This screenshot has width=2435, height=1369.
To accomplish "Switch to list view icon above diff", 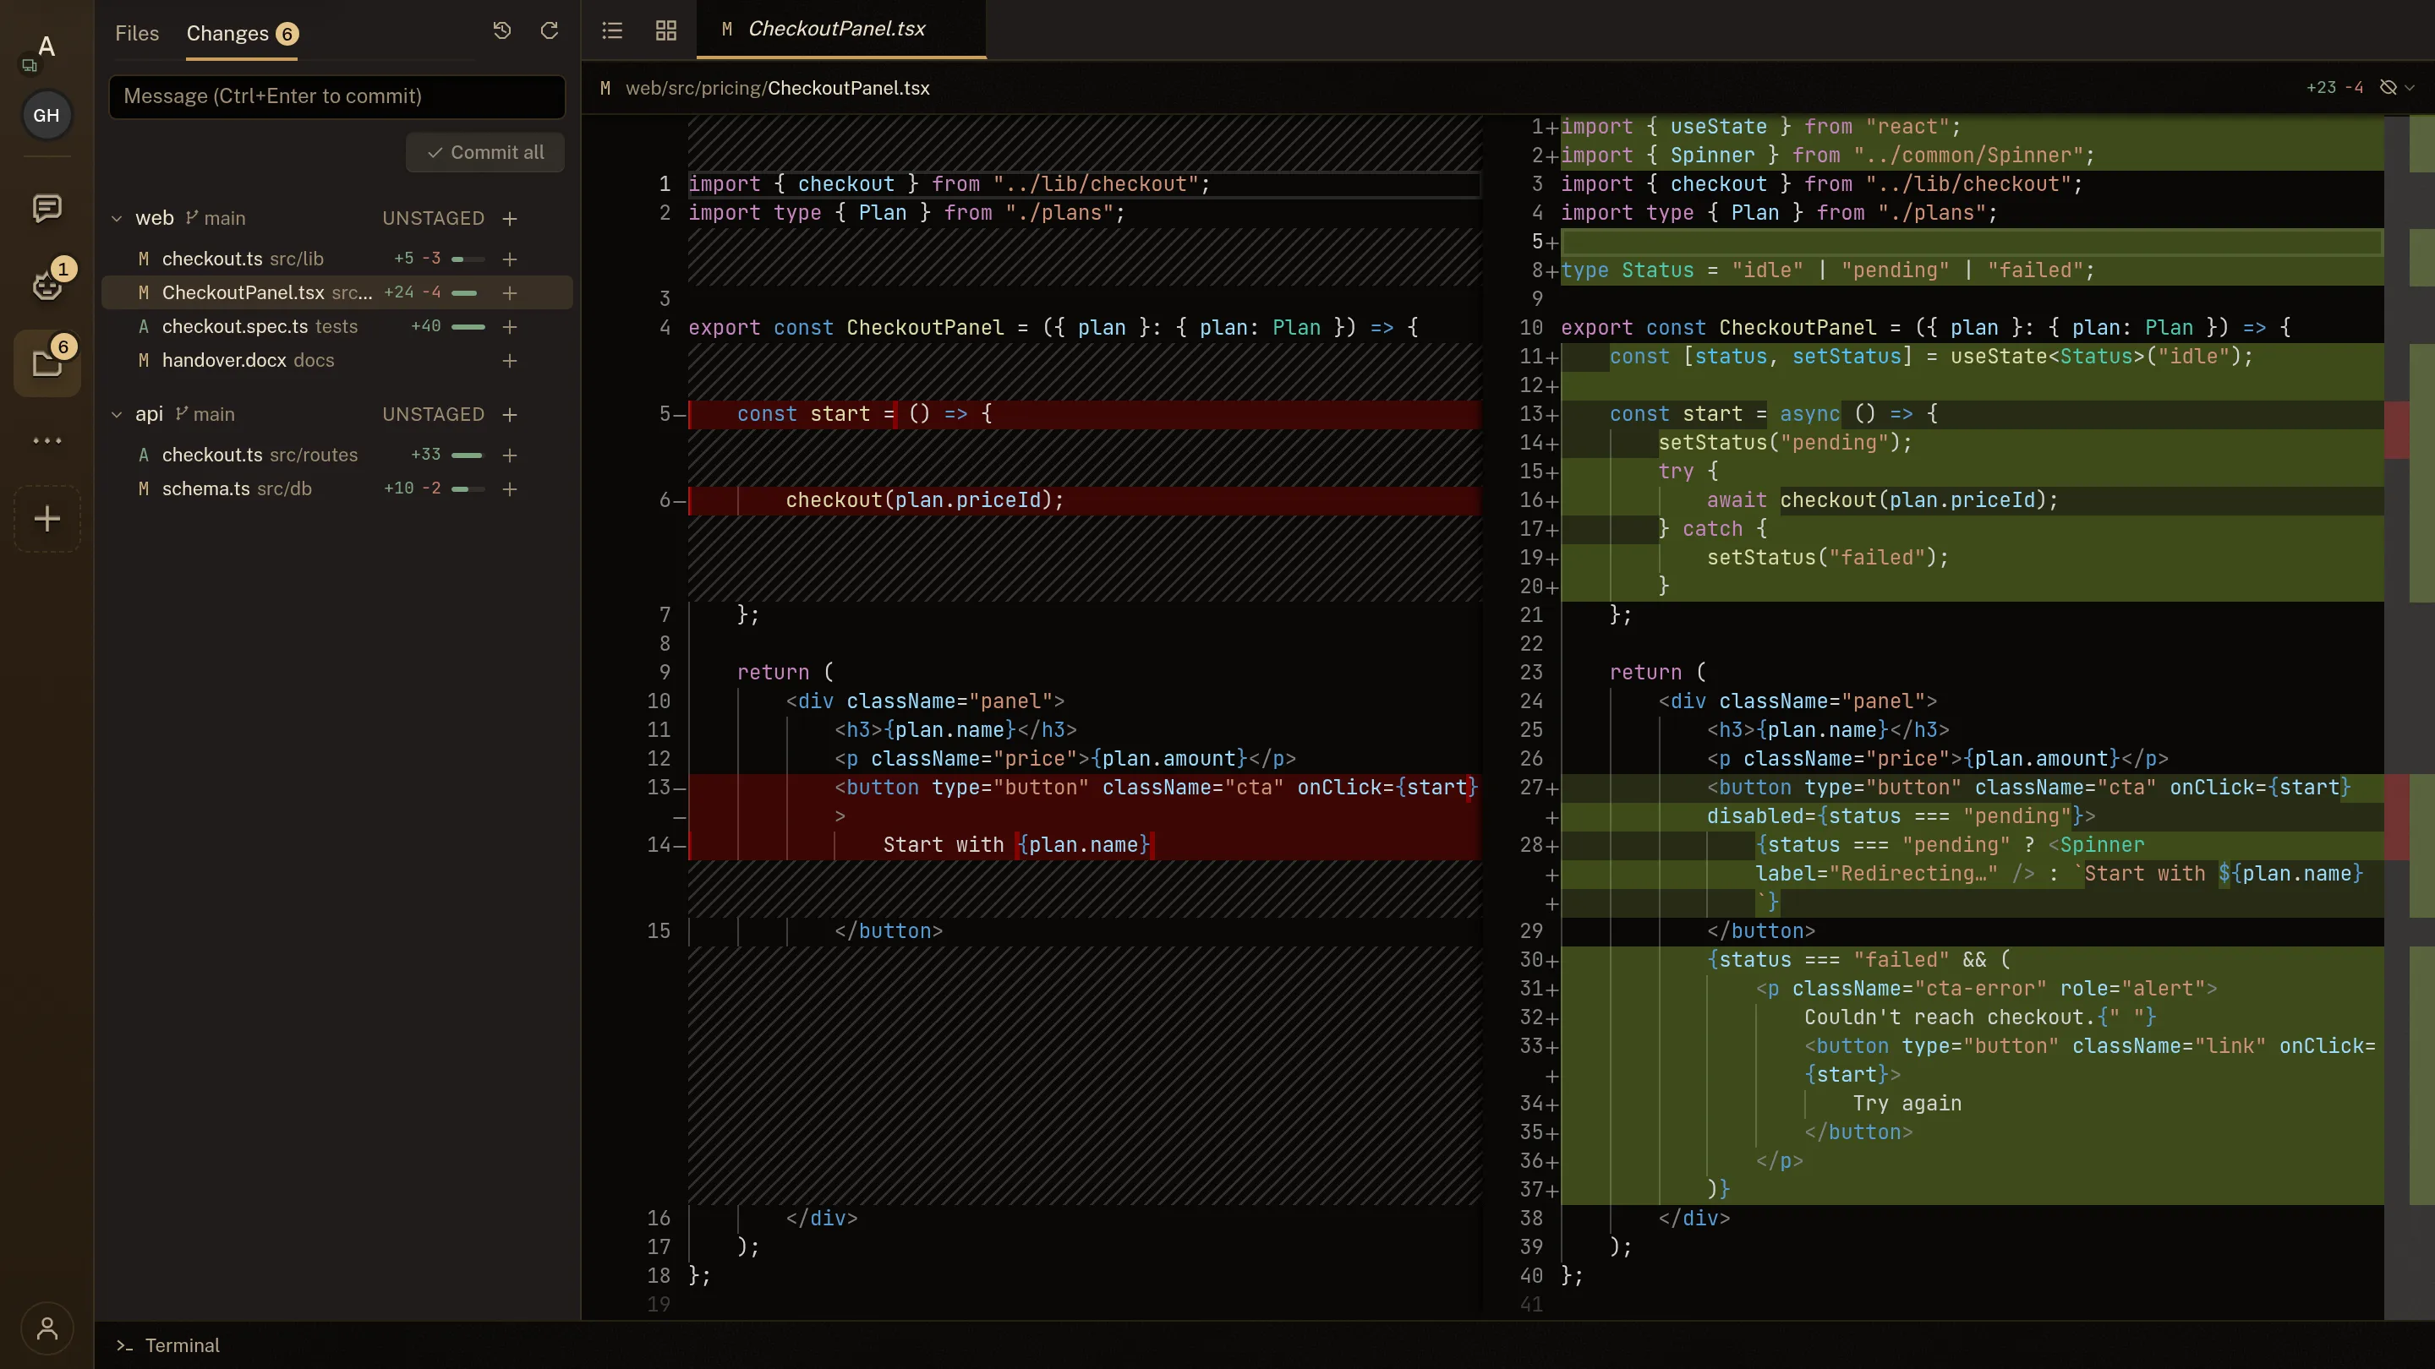I will coord(612,30).
